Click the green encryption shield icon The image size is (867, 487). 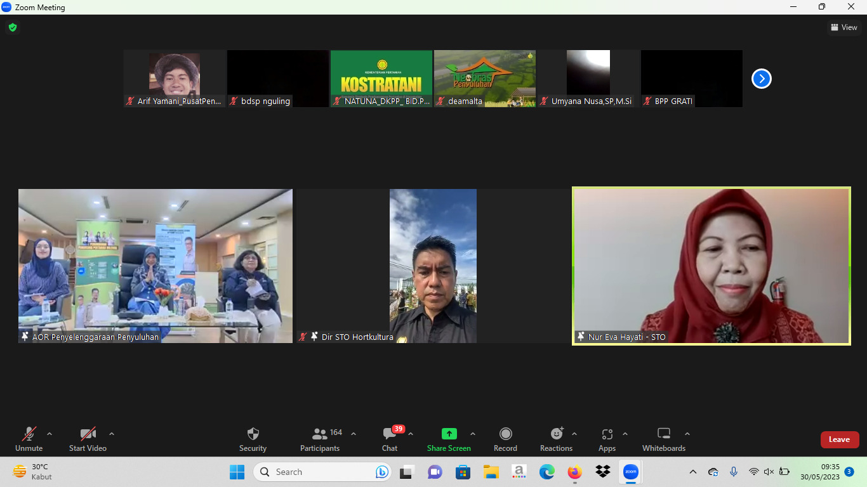point(12,27)
